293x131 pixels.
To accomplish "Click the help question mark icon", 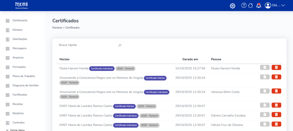I will click(x=244, y=5).
